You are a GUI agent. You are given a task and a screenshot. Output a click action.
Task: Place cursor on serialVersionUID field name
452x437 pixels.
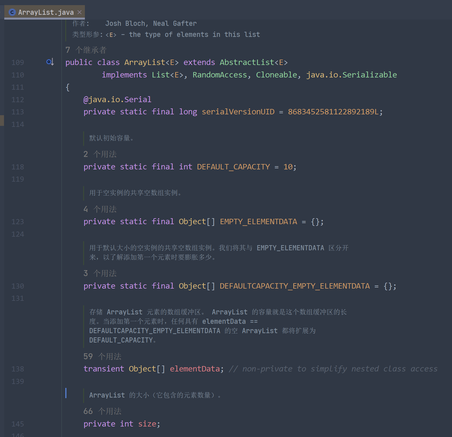click(x=238, y=112)
